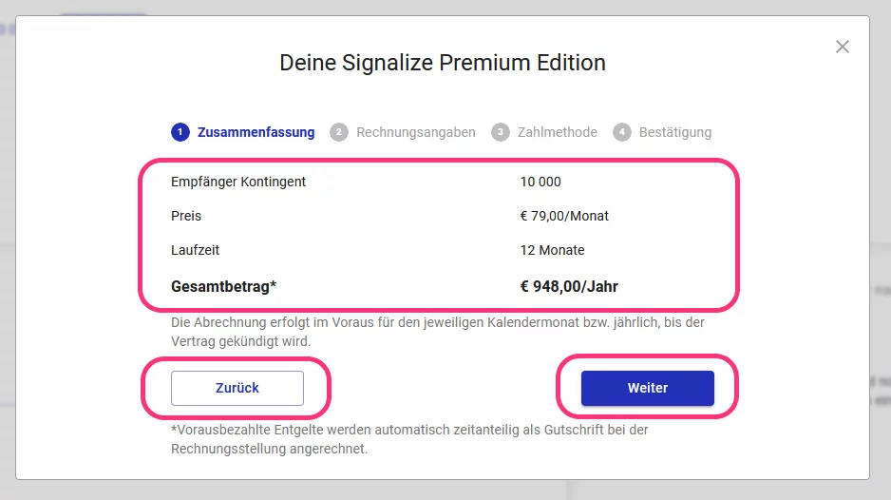Click the step 1 circle icon
This screenshot has height=500, width=891.
tap(180, 132)
